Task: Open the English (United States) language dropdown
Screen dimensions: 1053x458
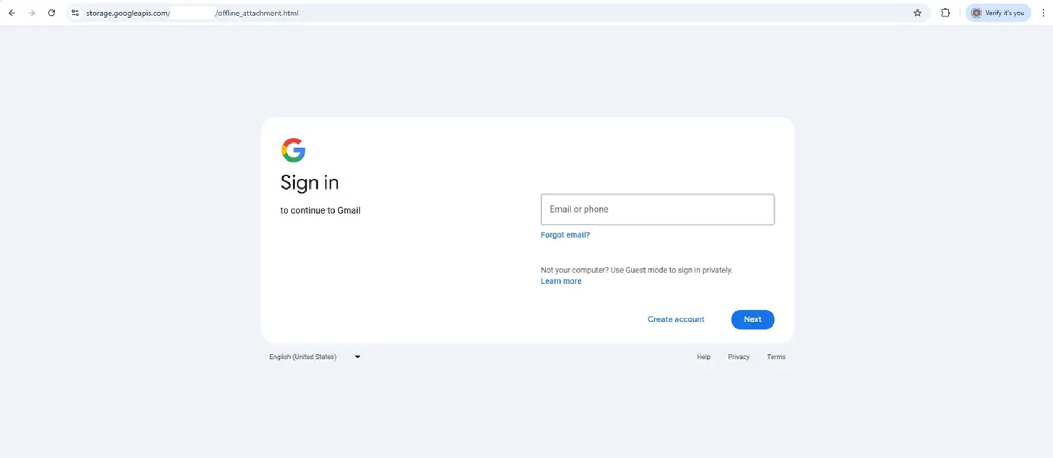Action: coord(315,357)
